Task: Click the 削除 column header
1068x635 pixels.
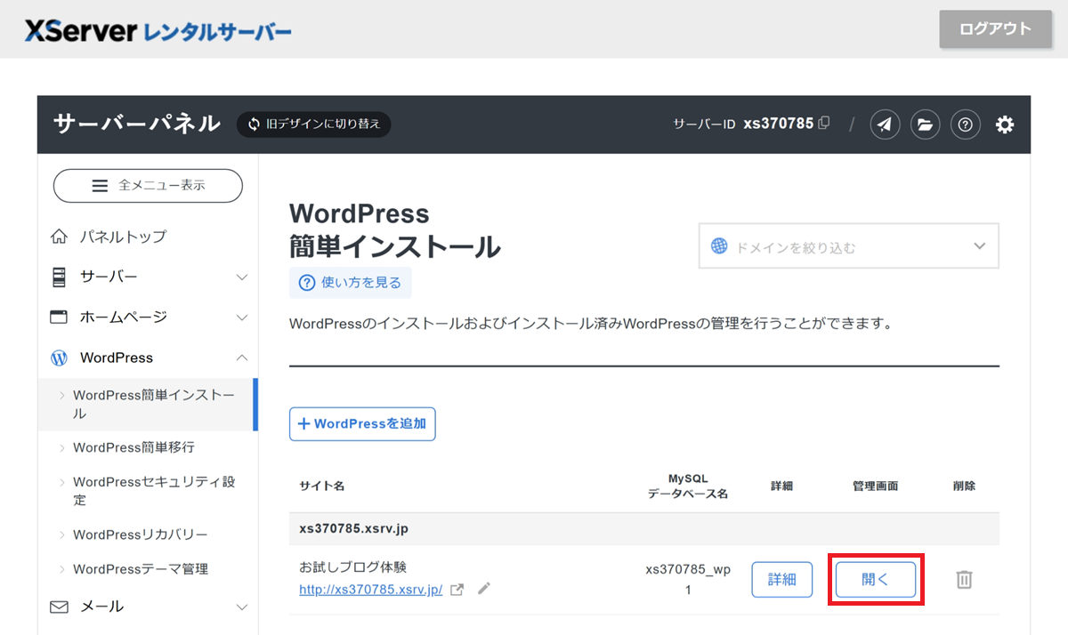Action: coord(964,486)
